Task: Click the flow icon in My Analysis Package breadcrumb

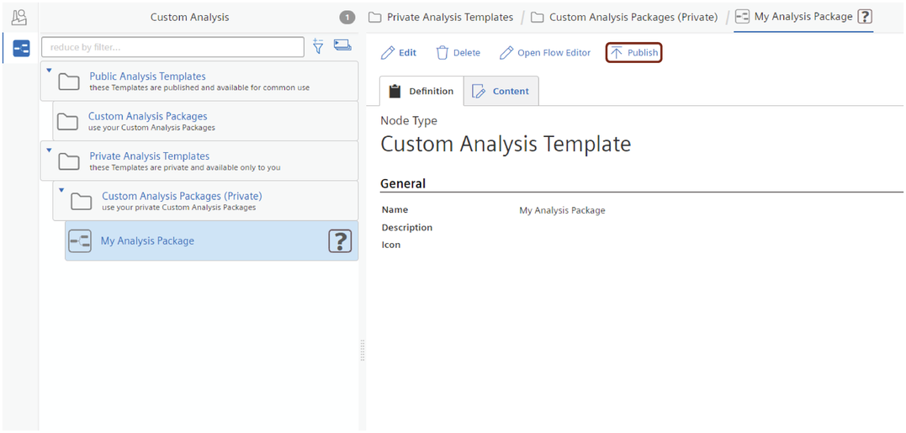Action: click(x=743, y=18)
